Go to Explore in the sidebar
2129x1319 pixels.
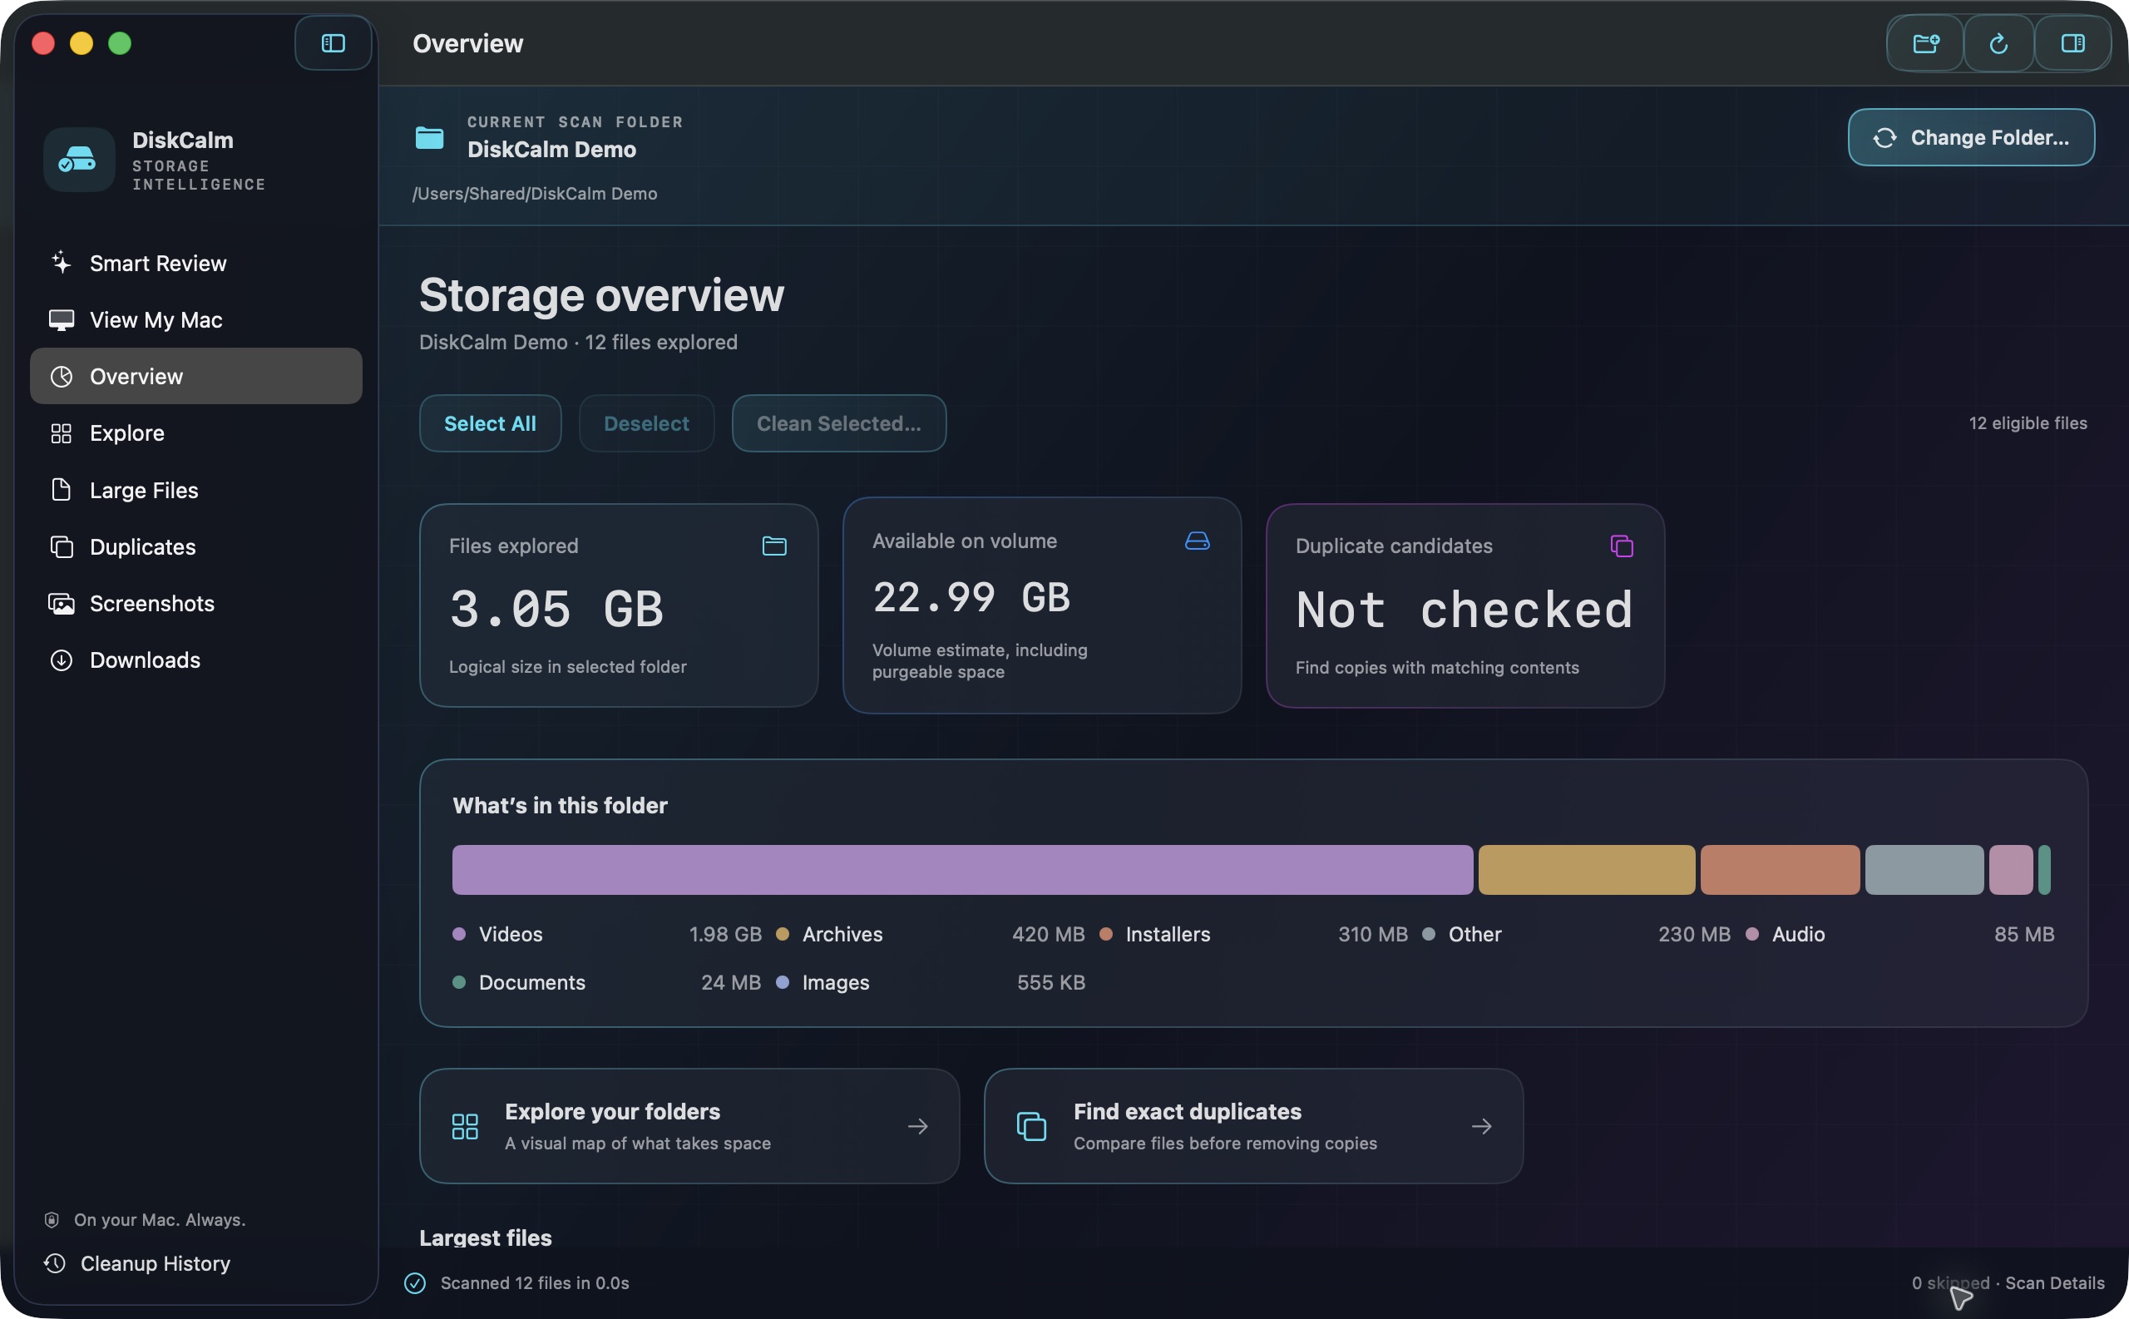(x=195, y=432)
